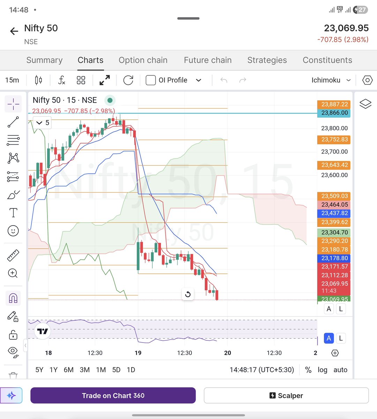
Task: Select the ruler measure tool
Action: (13, 256)
